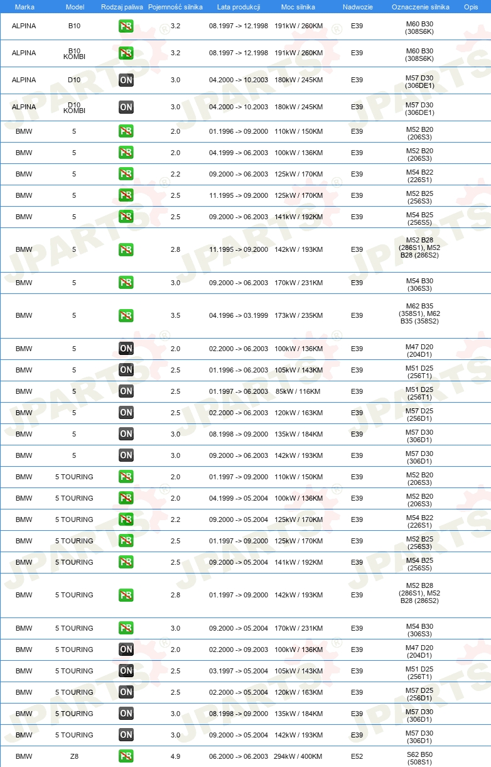Viewport: 491px width, 767px height.
Task: Click the 02.2000 -> 09.2003 production years
Action: tap(239, 650)
